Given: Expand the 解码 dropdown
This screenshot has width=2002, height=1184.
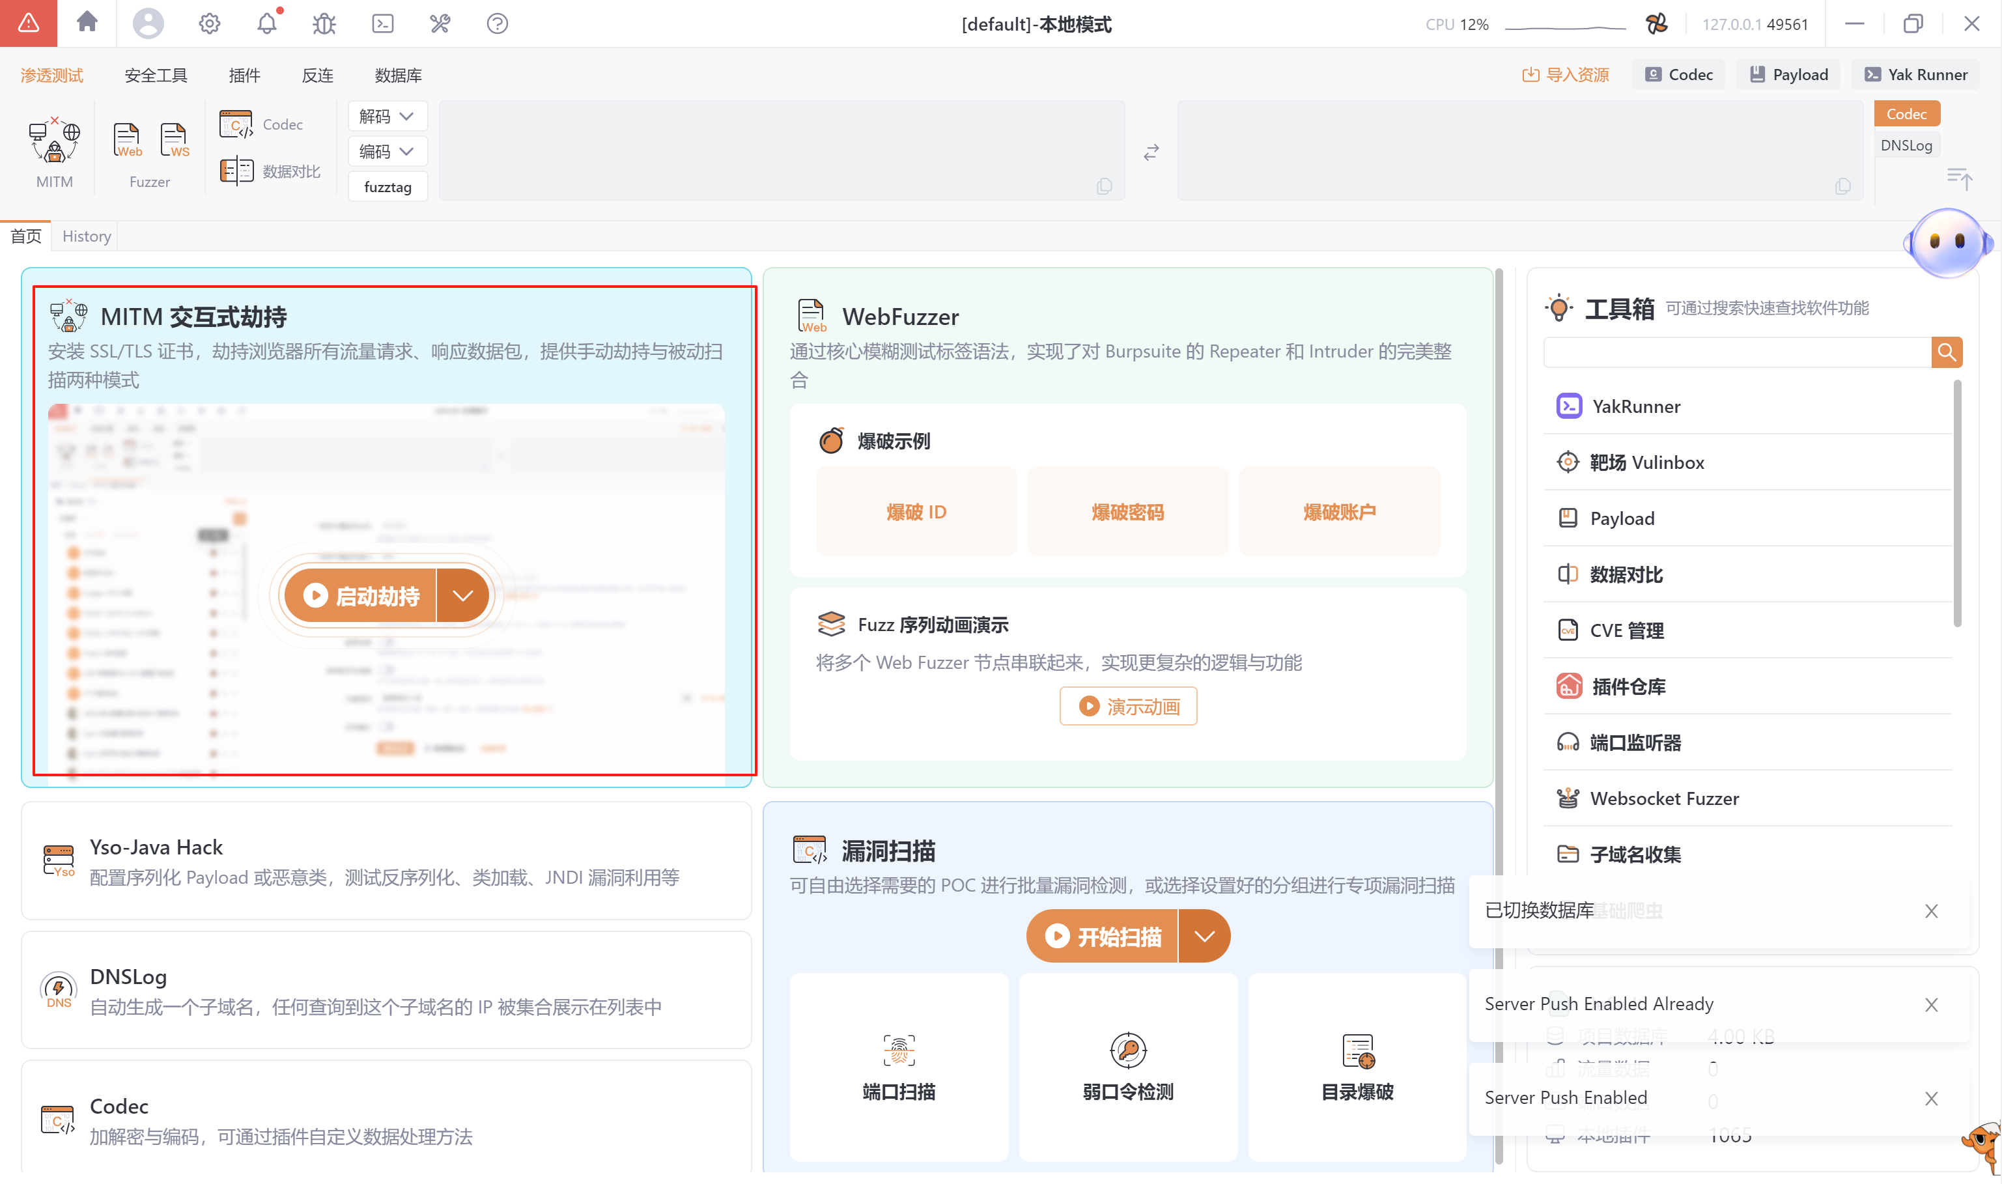Looking at the screenshot, I should click(387, 117).
